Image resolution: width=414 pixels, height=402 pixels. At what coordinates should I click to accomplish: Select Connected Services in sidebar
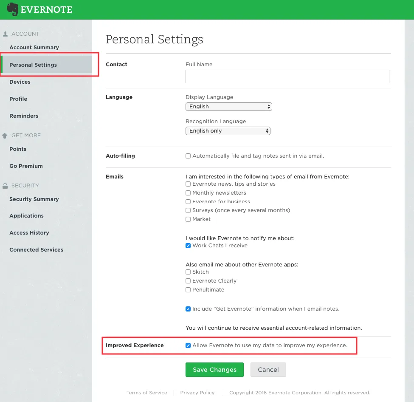[36, 250]
